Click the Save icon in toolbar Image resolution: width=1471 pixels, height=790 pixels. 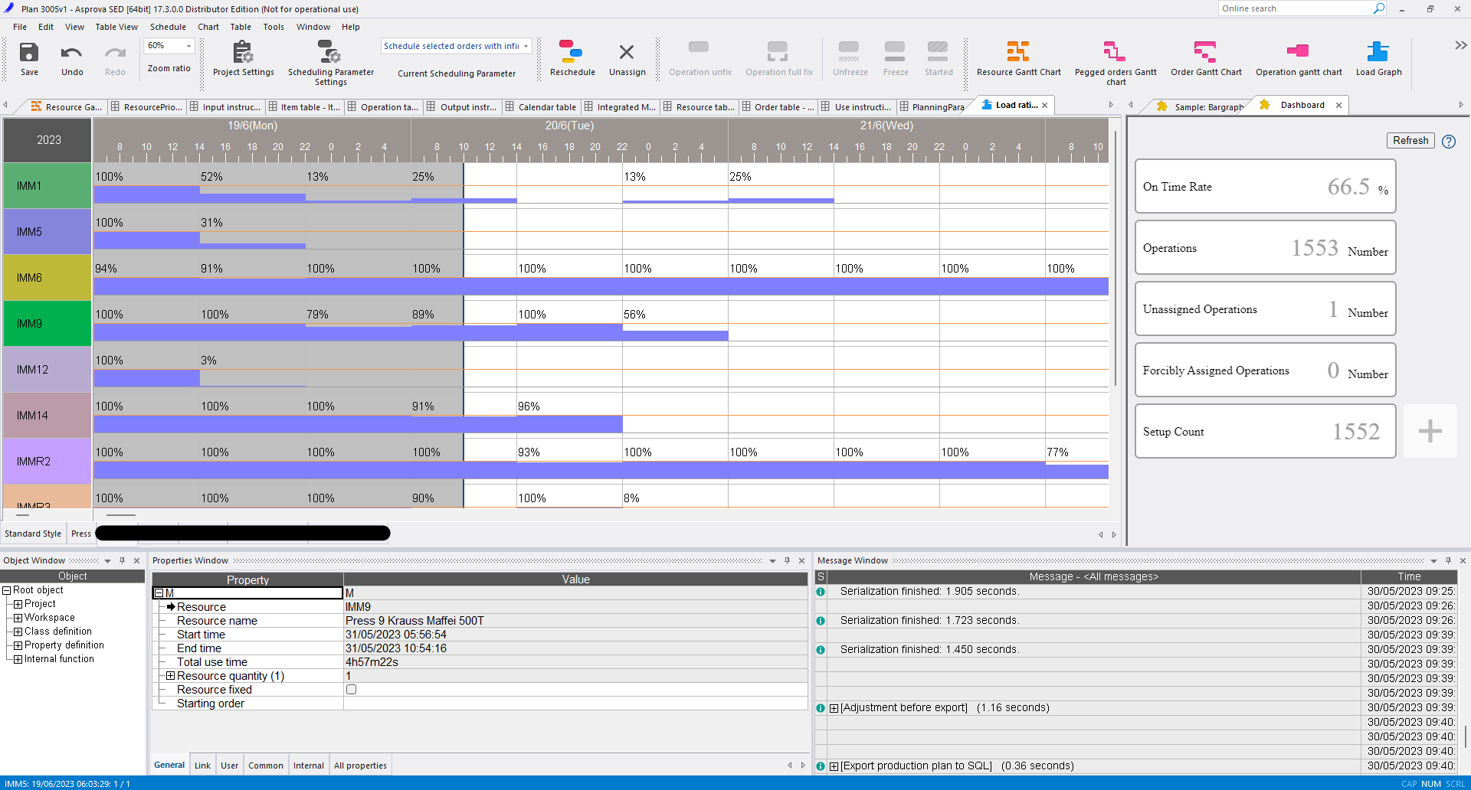click(29, 54)
